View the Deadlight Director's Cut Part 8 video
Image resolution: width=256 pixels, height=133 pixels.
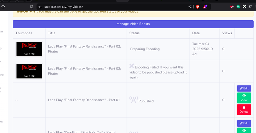(x=244, y=130)
